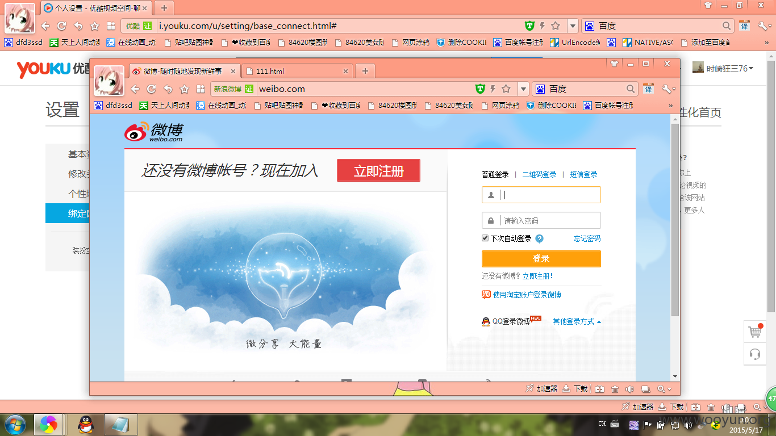776x436 pixels.
Task: Open the UrlEncode bookmark in the Youku window
Action: 575,43
